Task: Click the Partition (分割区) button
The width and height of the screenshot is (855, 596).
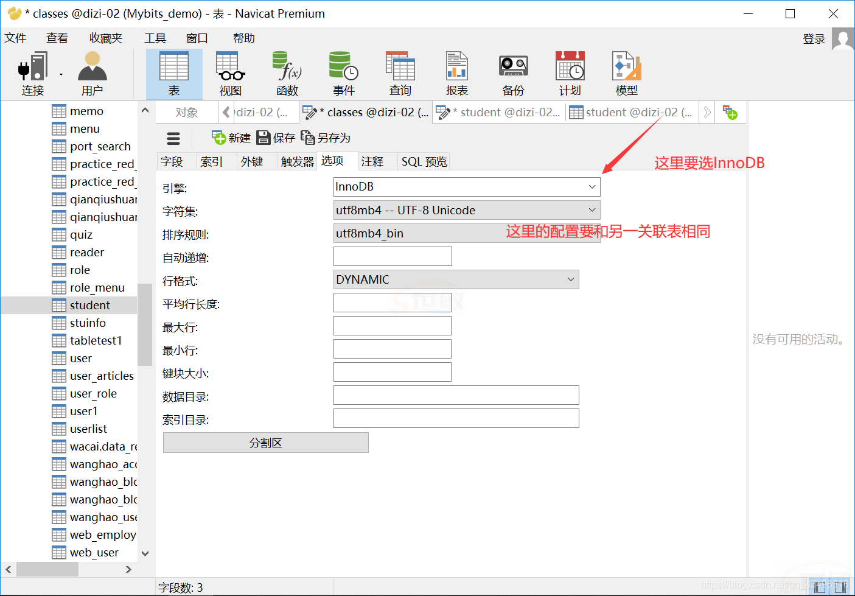Action: click(x=266, y=443)
